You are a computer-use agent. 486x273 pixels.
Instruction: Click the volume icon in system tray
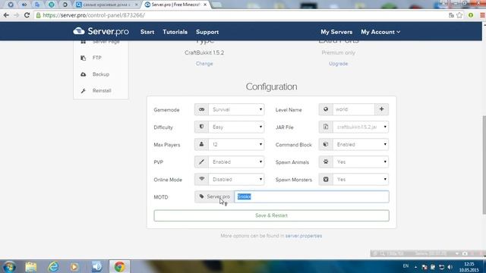pyautogui.click(x=450, y=267)
